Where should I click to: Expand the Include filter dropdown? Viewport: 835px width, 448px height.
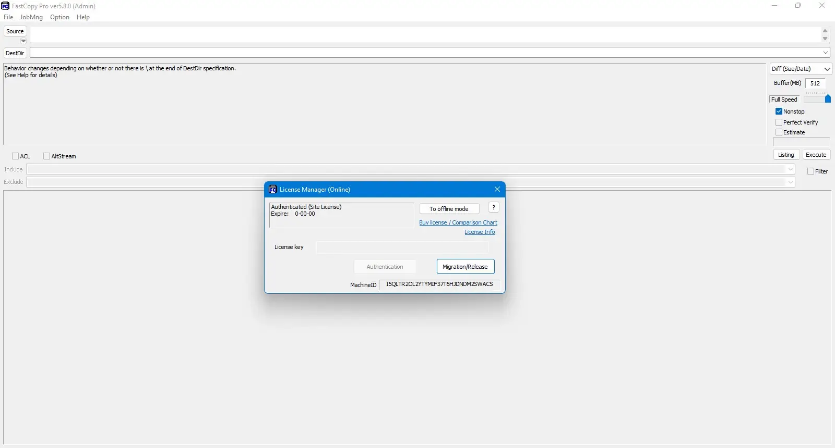point(790,169)
